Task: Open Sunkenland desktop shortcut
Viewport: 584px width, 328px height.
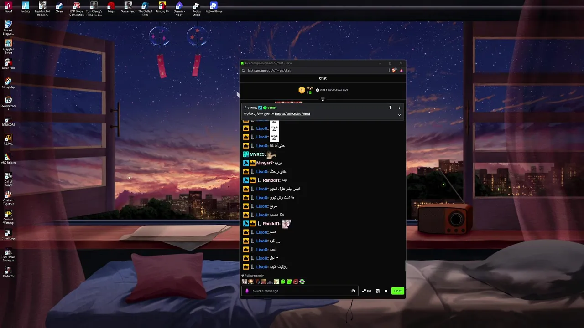Action: pyautogui.click(x=128, y=7)
